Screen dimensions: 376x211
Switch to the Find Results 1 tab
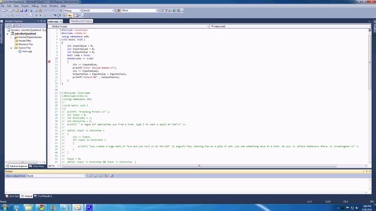point(43,196)
